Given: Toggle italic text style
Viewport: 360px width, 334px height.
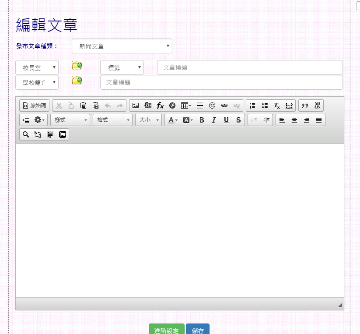Looking at the screenshot, I should (x=214, y=120).
